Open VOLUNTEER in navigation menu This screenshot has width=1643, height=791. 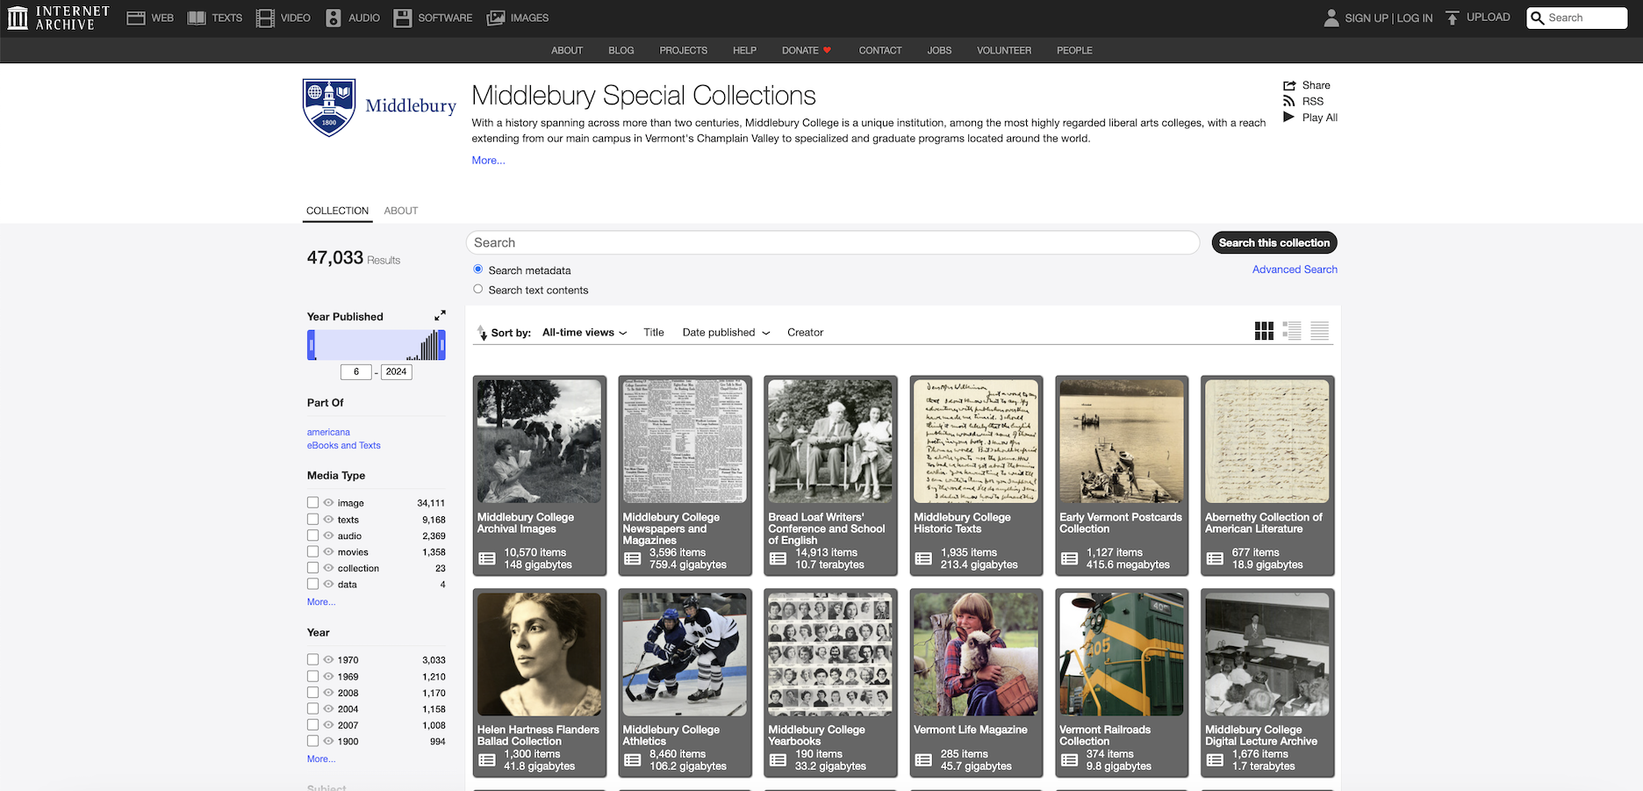[1004, 50]
